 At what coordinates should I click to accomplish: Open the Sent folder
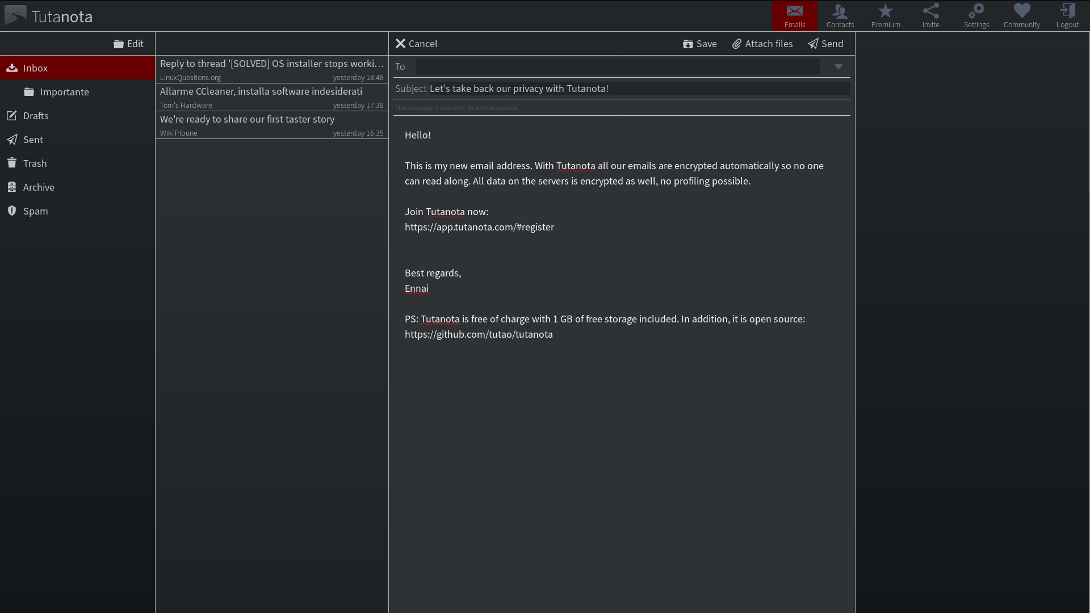click(77, 139)
